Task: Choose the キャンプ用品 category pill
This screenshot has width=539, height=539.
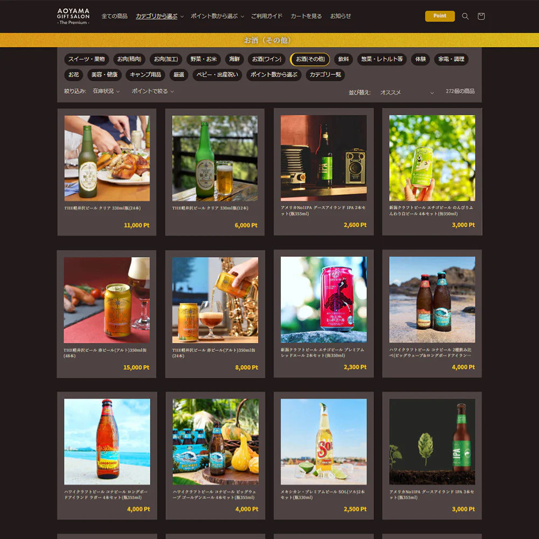Action: [x=145, y=75]
